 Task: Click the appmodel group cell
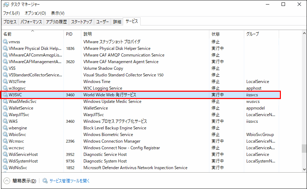[x=255, y=108]
